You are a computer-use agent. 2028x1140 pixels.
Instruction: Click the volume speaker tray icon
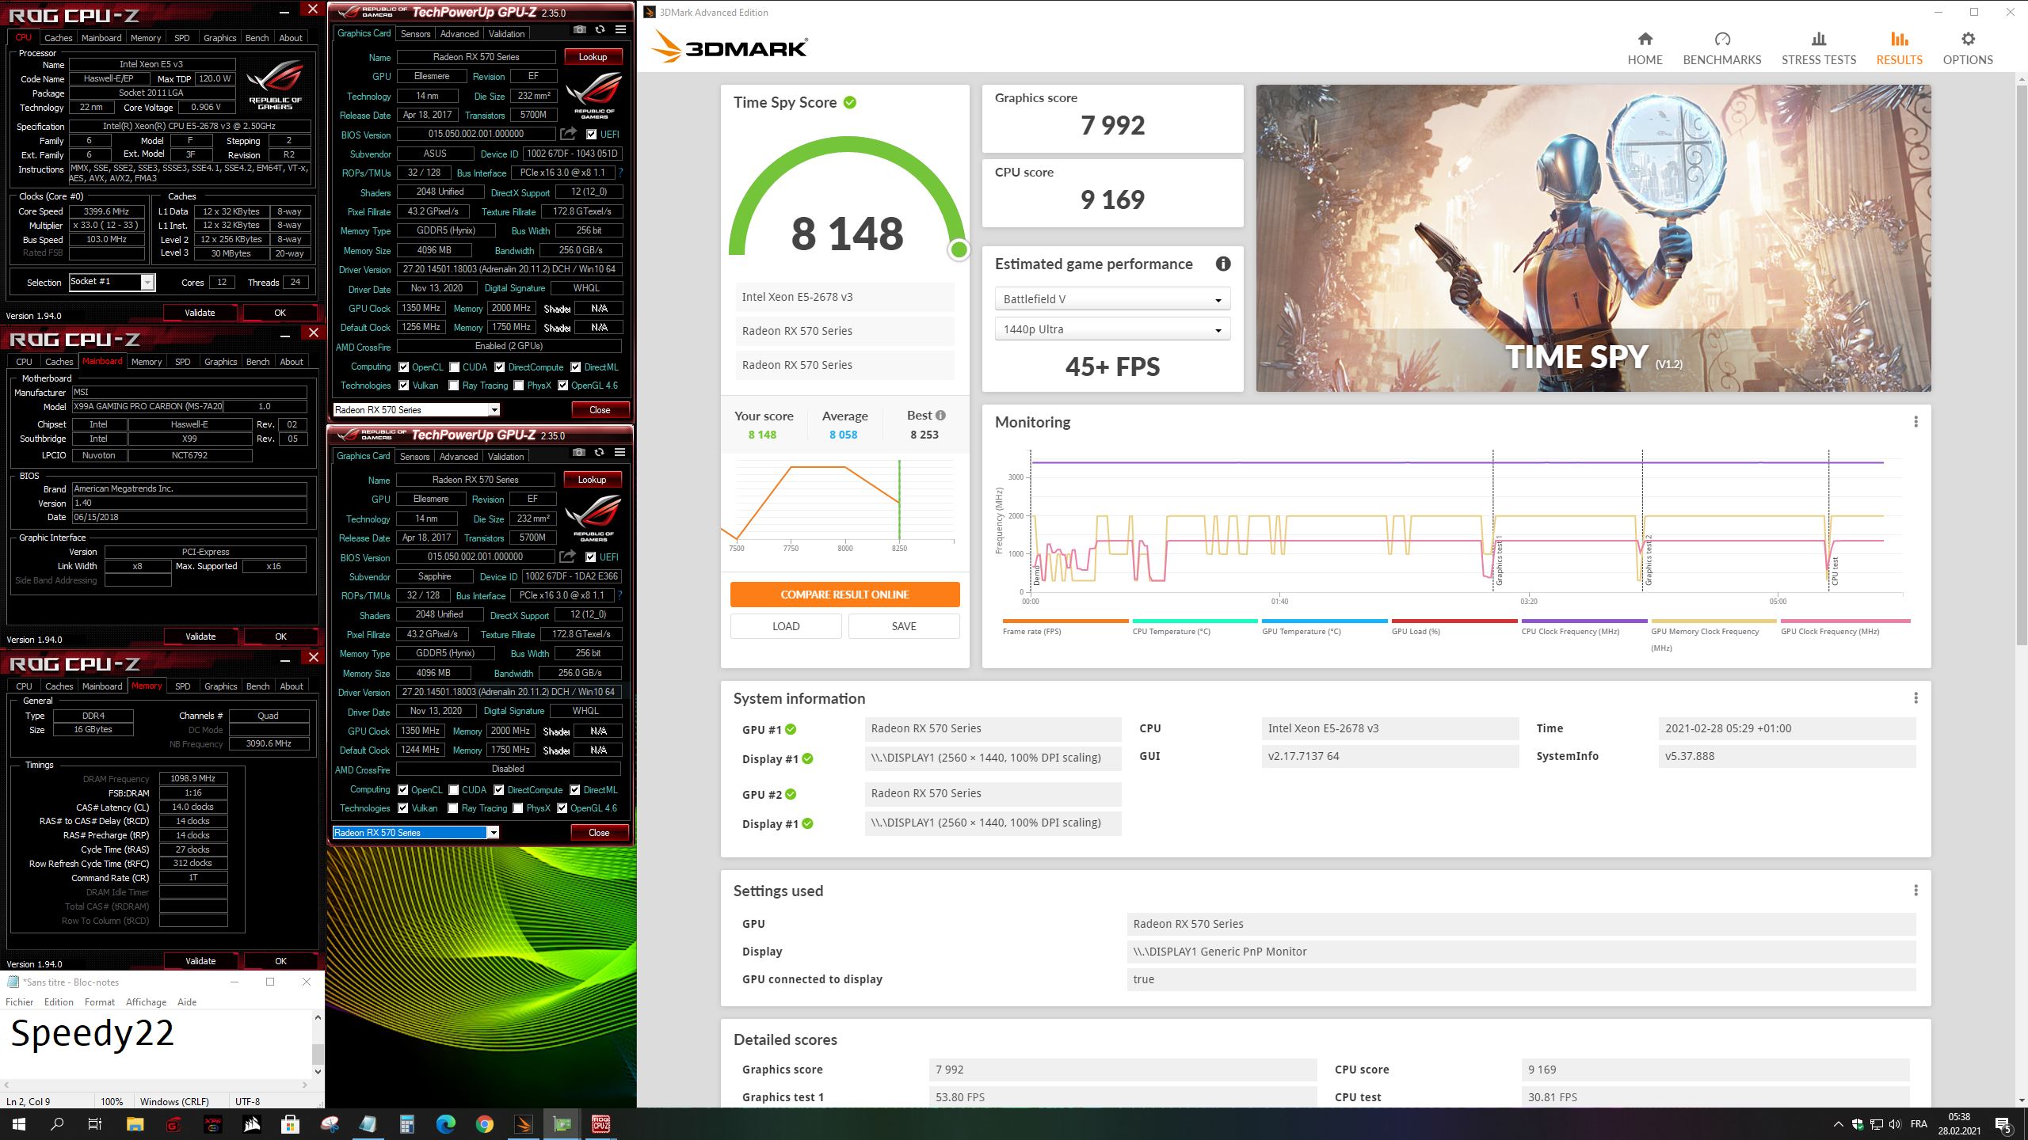click(1895, 1124)
